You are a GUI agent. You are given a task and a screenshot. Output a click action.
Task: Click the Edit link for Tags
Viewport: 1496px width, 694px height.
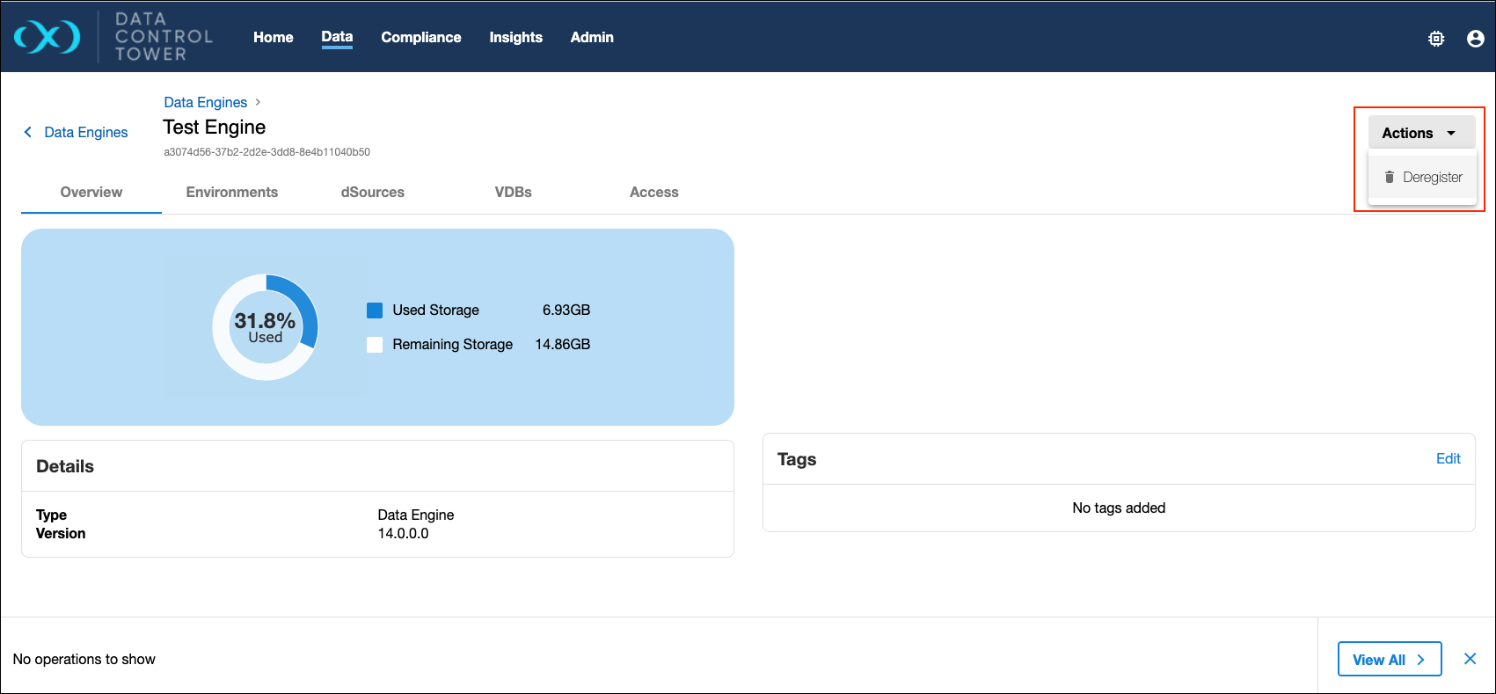[1448, 458]
